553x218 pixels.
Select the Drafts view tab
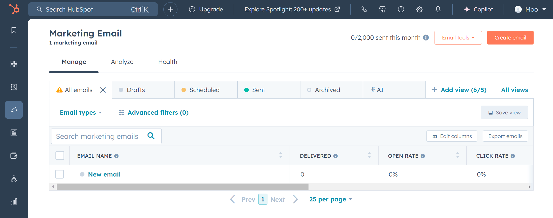pyautogui.click(x=143, y=90)
